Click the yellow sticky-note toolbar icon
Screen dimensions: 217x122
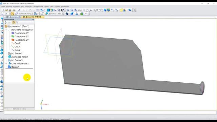121,10
